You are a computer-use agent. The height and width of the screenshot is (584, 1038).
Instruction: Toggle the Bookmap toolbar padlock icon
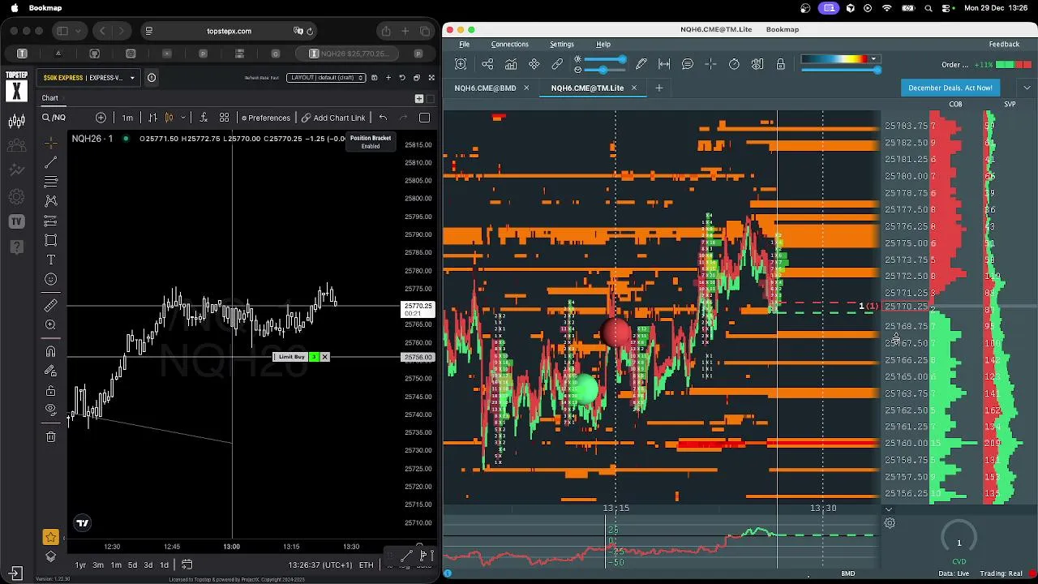pyautogui.click(x=781, y=64)
